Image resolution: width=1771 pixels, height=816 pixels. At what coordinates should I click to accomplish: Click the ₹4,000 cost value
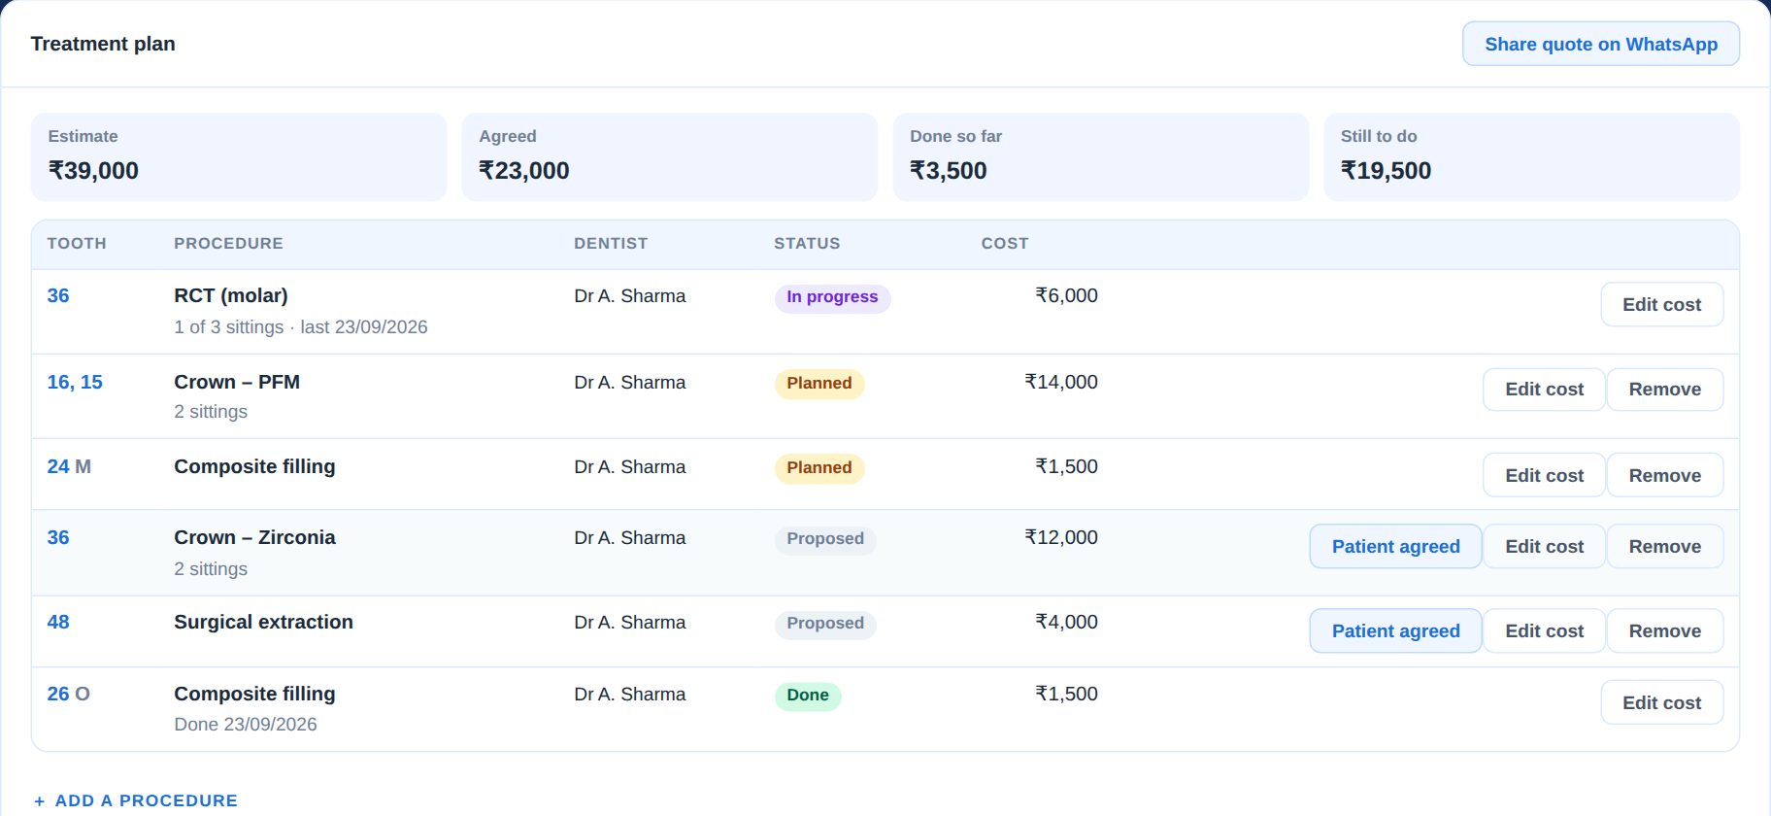[x=1066, y=622]
